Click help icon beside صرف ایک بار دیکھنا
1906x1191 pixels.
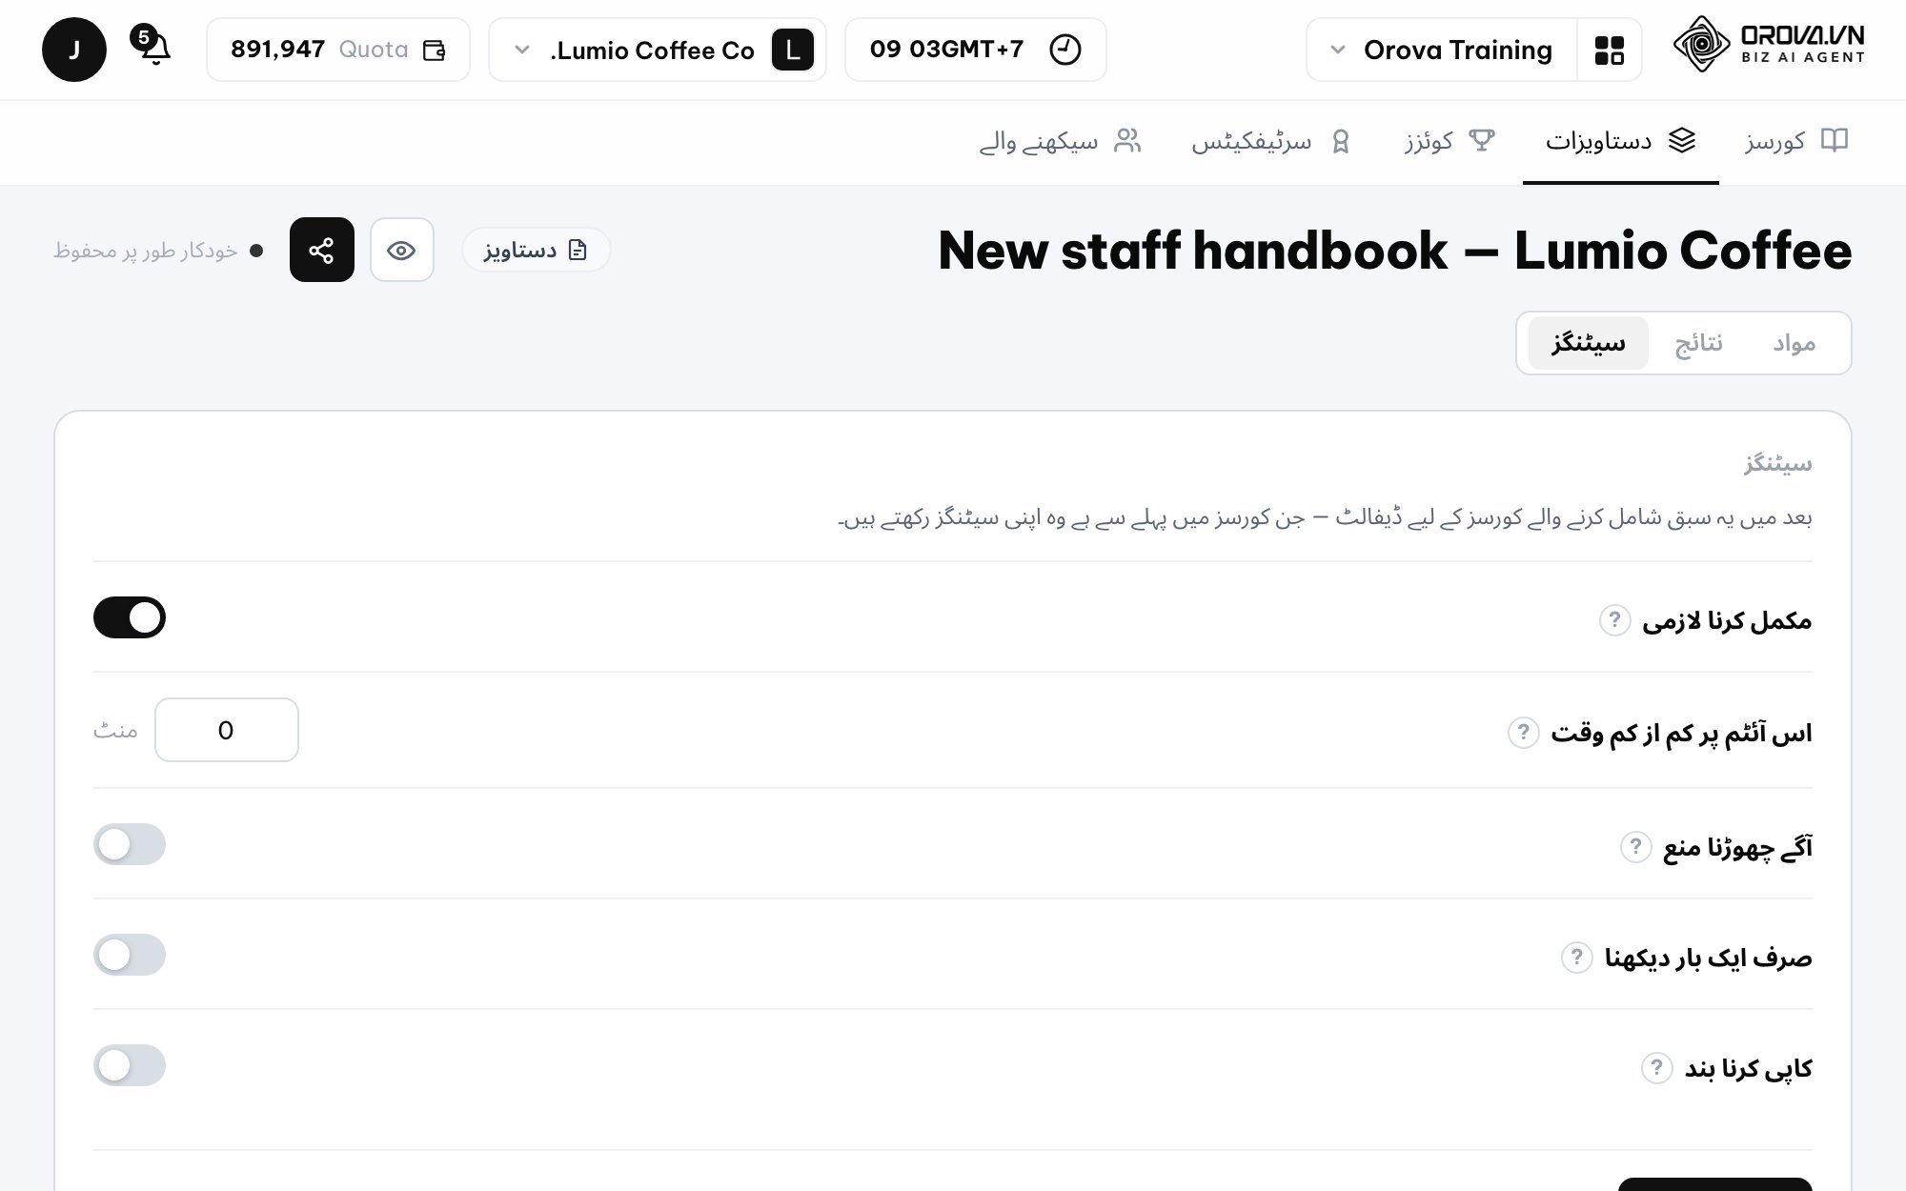(1576, 957)
